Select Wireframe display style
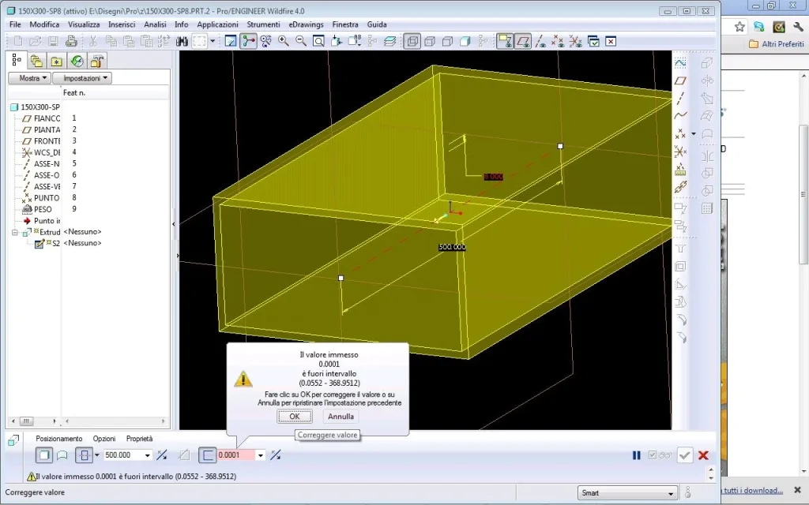This screenshot has width=809, height=505. pos(412,41)
